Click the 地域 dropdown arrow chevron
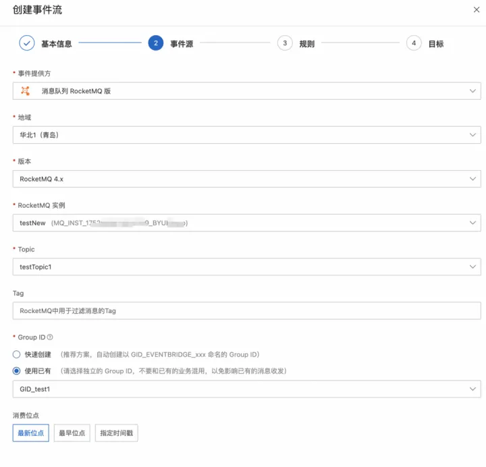 (473, 135)
